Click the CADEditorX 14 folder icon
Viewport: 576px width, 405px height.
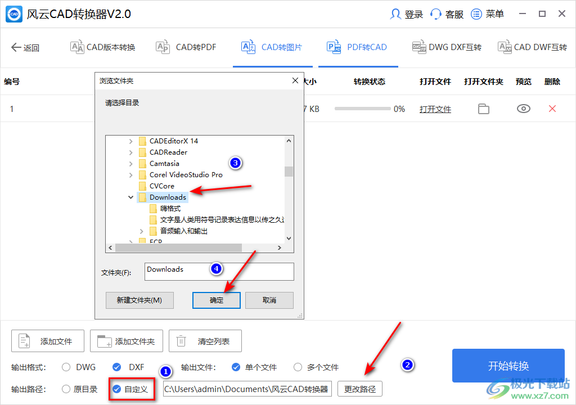click(x=142, y=141)
